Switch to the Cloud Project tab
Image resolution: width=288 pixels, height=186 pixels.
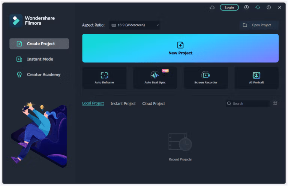point(153,104)
